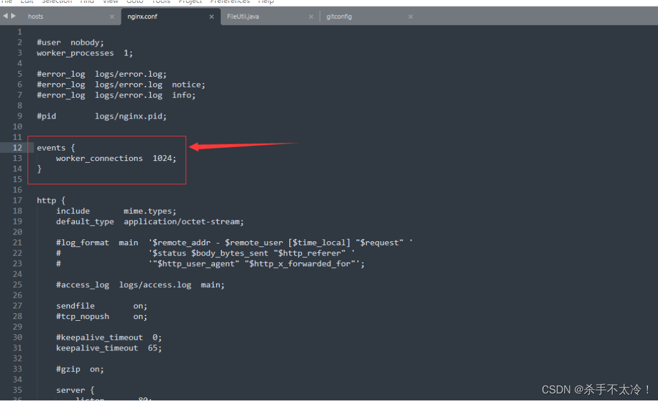Click the 'server {' line
Image resolution: width=658 pixels, height=401 pixels.
75,391
